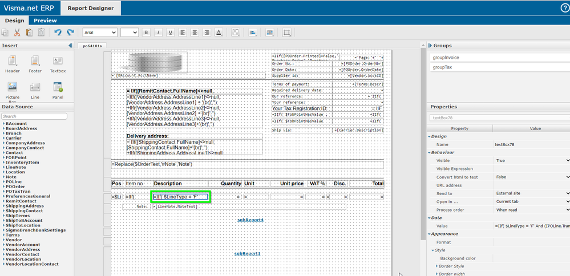Select the po64101s document tab

click(92, 46)
